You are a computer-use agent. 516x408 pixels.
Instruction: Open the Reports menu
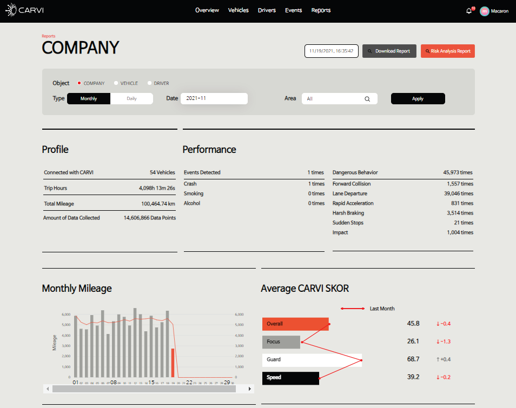point(321,10)
